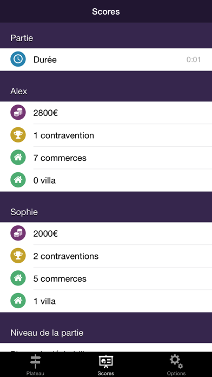Switch to the Plateau tab
This screenshot has width=212, height=377.
[35, 365]
